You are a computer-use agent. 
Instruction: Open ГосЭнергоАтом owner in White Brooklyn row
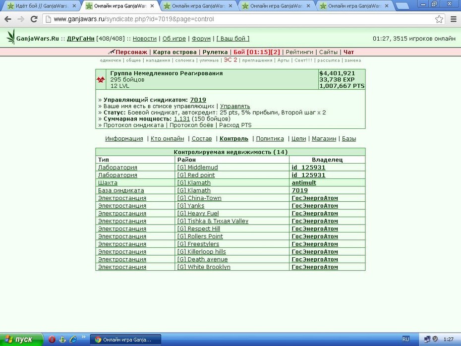tap(315, 267)
